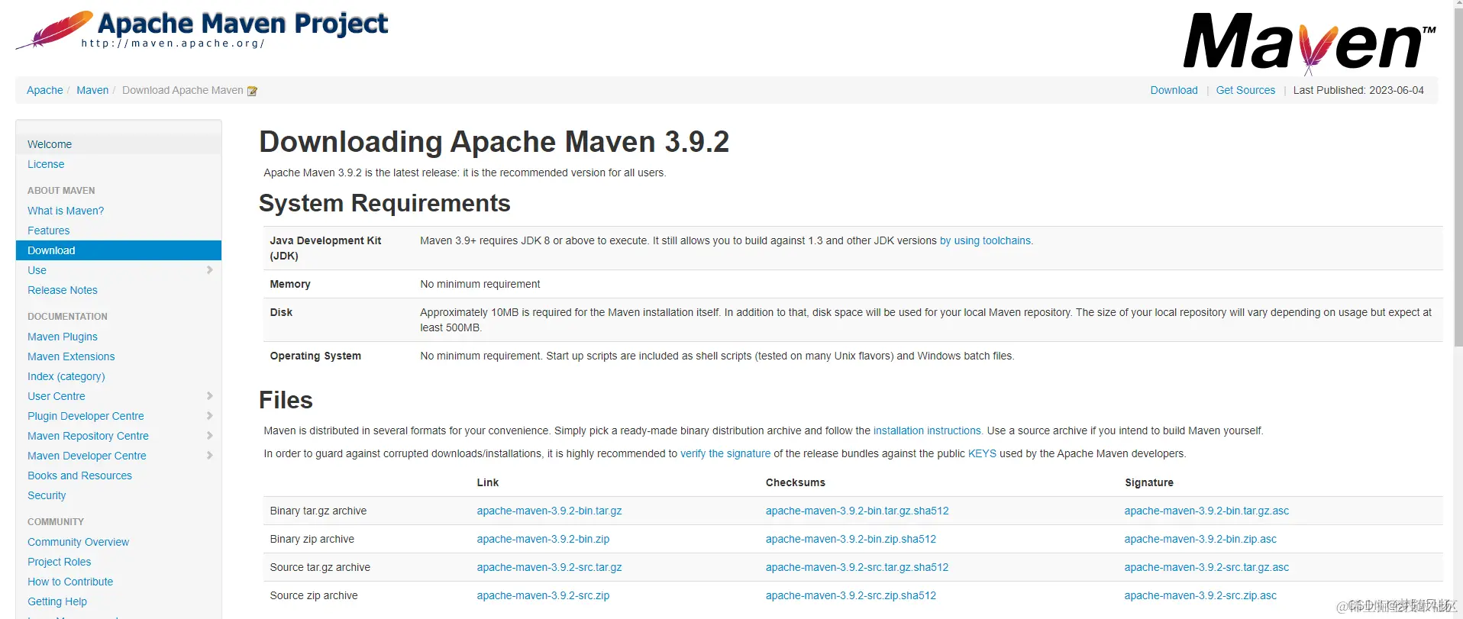The height and width of the screenshot is (619, 1463).
Task: Click the Maven logo banner at top right
Action: point(1310,43)
